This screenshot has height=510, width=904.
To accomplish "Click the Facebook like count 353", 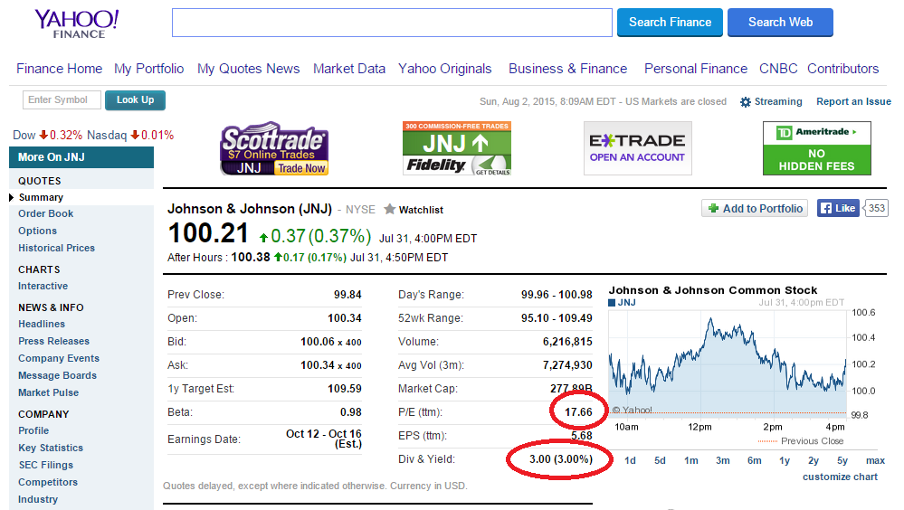I will point(877,208).
